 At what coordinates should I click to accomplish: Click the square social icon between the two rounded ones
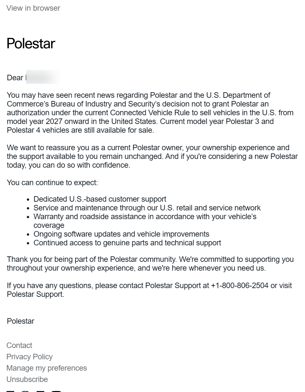click(x=40, y=391)
